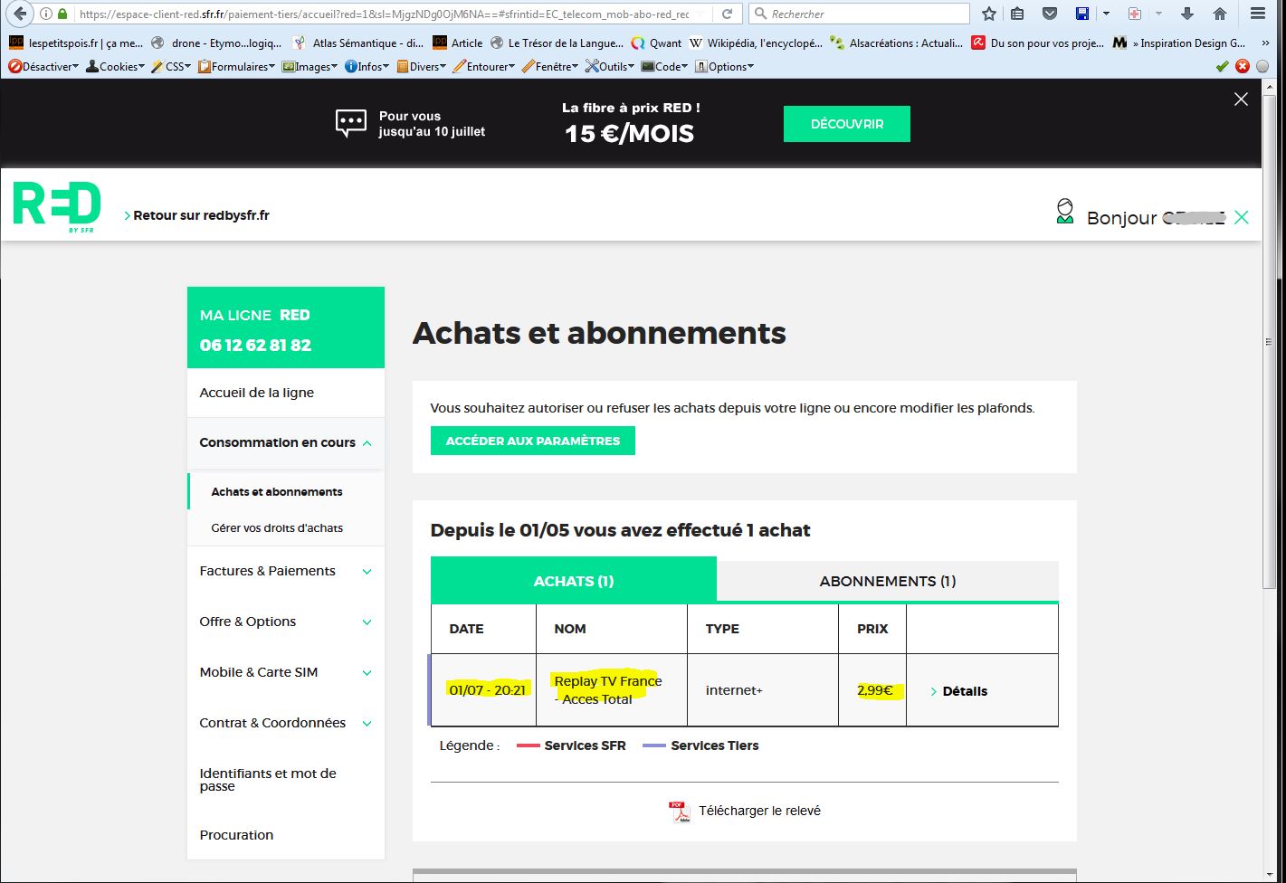Click the grey circle status icon
Viewport: 1286px width, 883px height.
(1262, 66)
